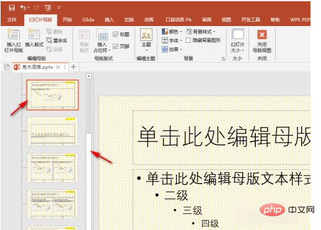Image resolution: width=321 pixels, height=230 pixels.
Task: Switch to the 视图 tab
Action: [226, 20]
